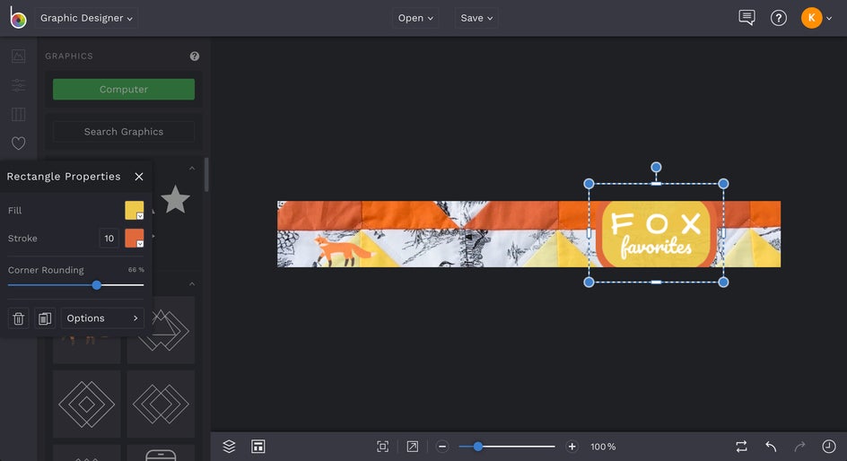847x461 pixels.
Task: Open the Save menu
Action: click(476, 18)
